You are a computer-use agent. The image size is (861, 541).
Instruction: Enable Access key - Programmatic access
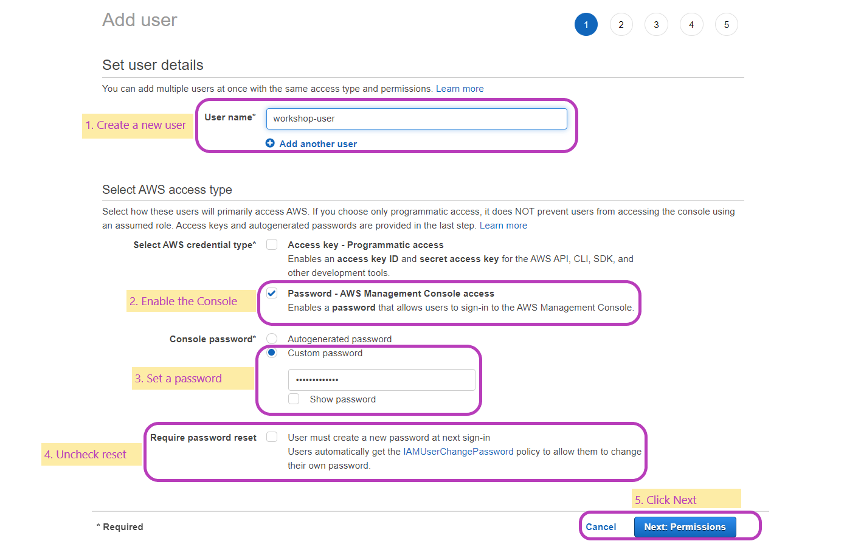(x=271, y=244)
